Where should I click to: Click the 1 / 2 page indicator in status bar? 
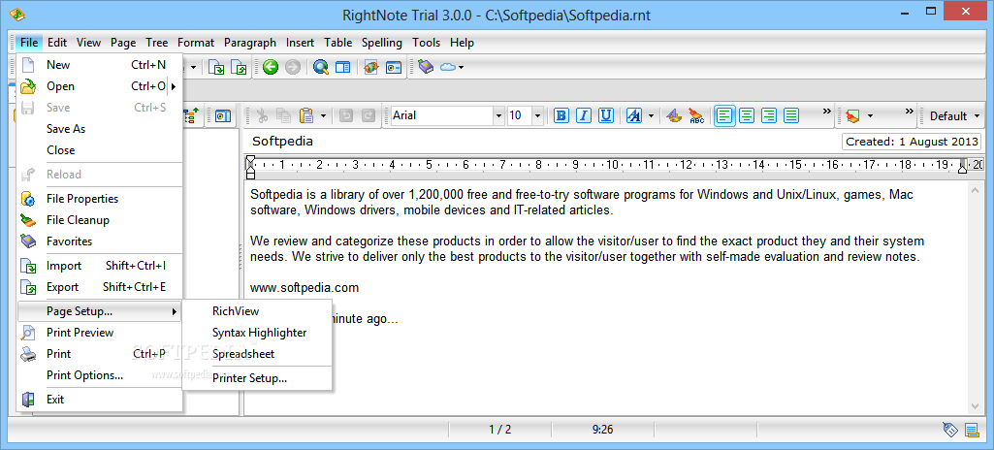[499, 430]
